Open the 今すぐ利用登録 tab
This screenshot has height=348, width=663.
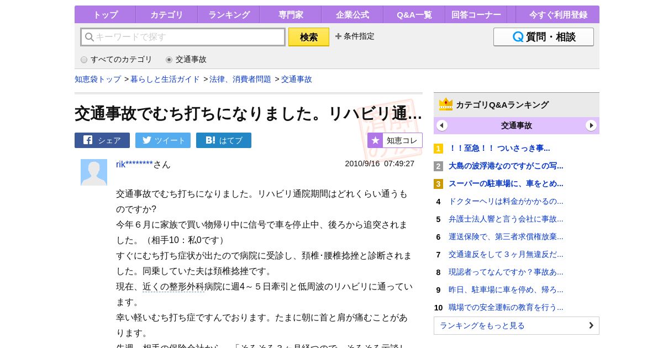point(558,15)
